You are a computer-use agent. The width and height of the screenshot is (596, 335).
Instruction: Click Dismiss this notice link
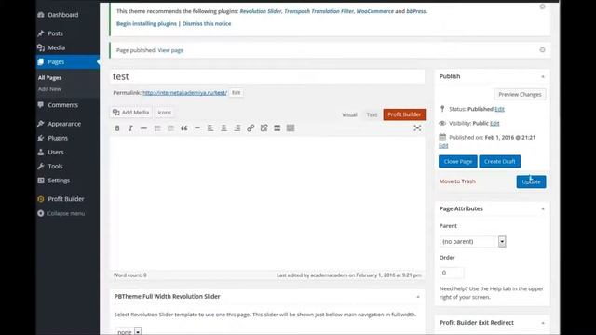coord(207,23)
